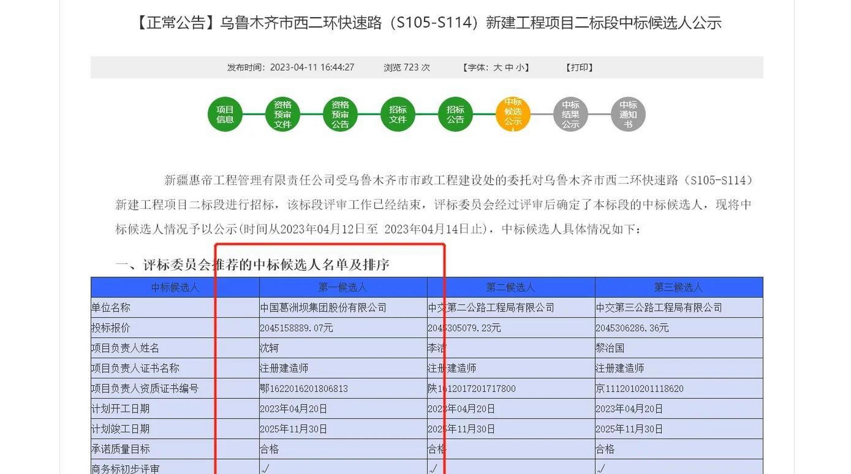This screenshot has width=851, height=474.
Task: Open the 资格预审公告 step circle
Action: pyautogui.click(x=340, y=114)
